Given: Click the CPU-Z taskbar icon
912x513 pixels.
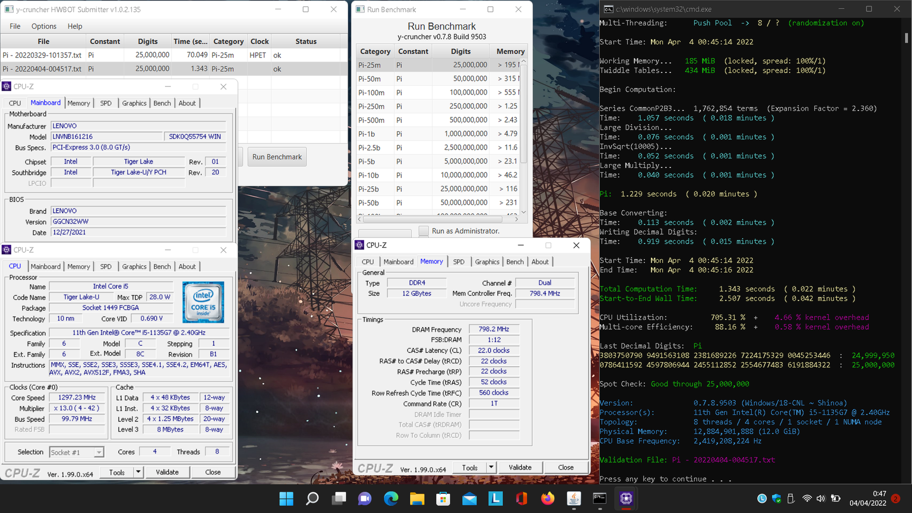Looking at the screenshot, I should (x=626, y=498).
